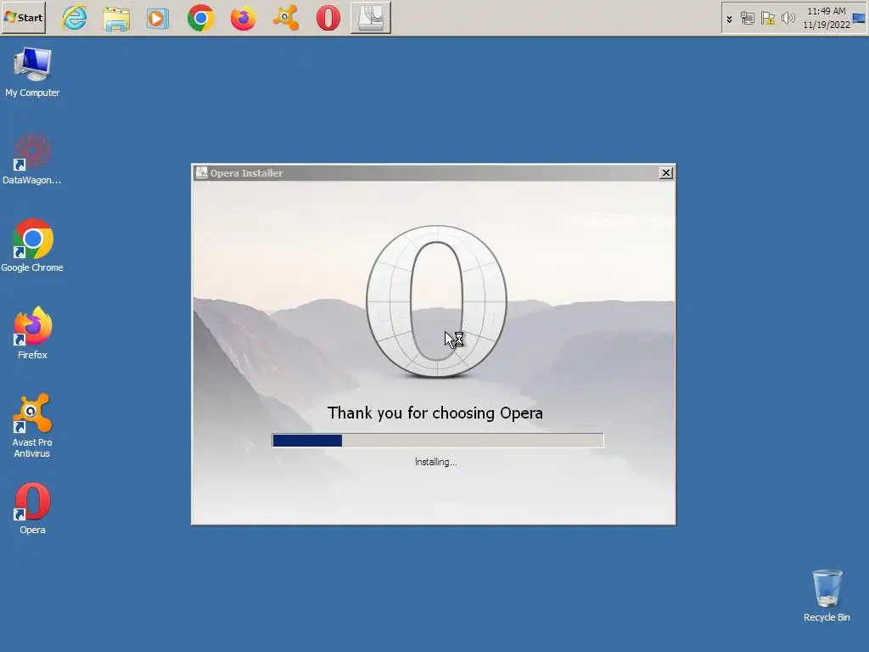Open the Start menu
The width and height of the screenshot is (869, 652).
pyautogui.click(x=24, y=18)
